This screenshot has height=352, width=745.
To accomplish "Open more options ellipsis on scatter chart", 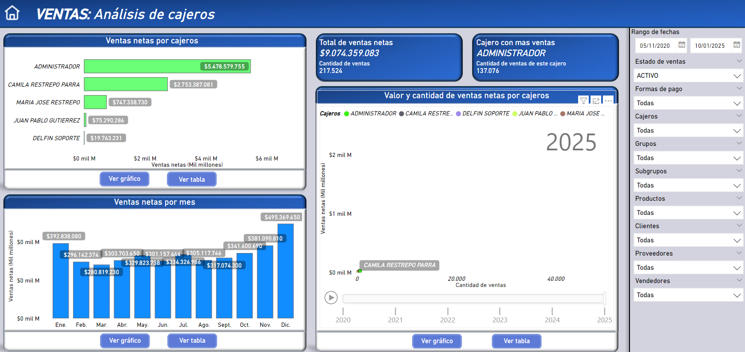I will pos(608,101).
